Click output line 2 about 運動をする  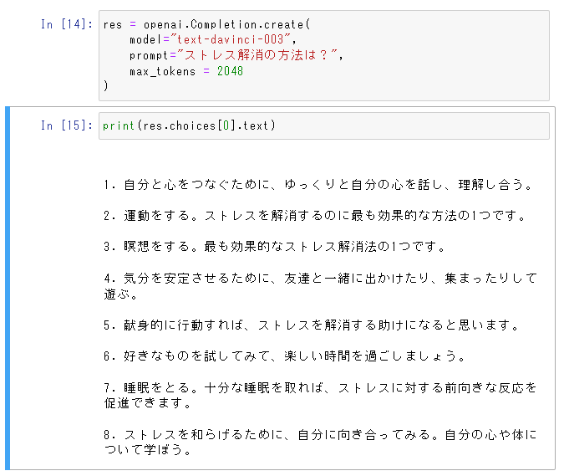point(315,216)
